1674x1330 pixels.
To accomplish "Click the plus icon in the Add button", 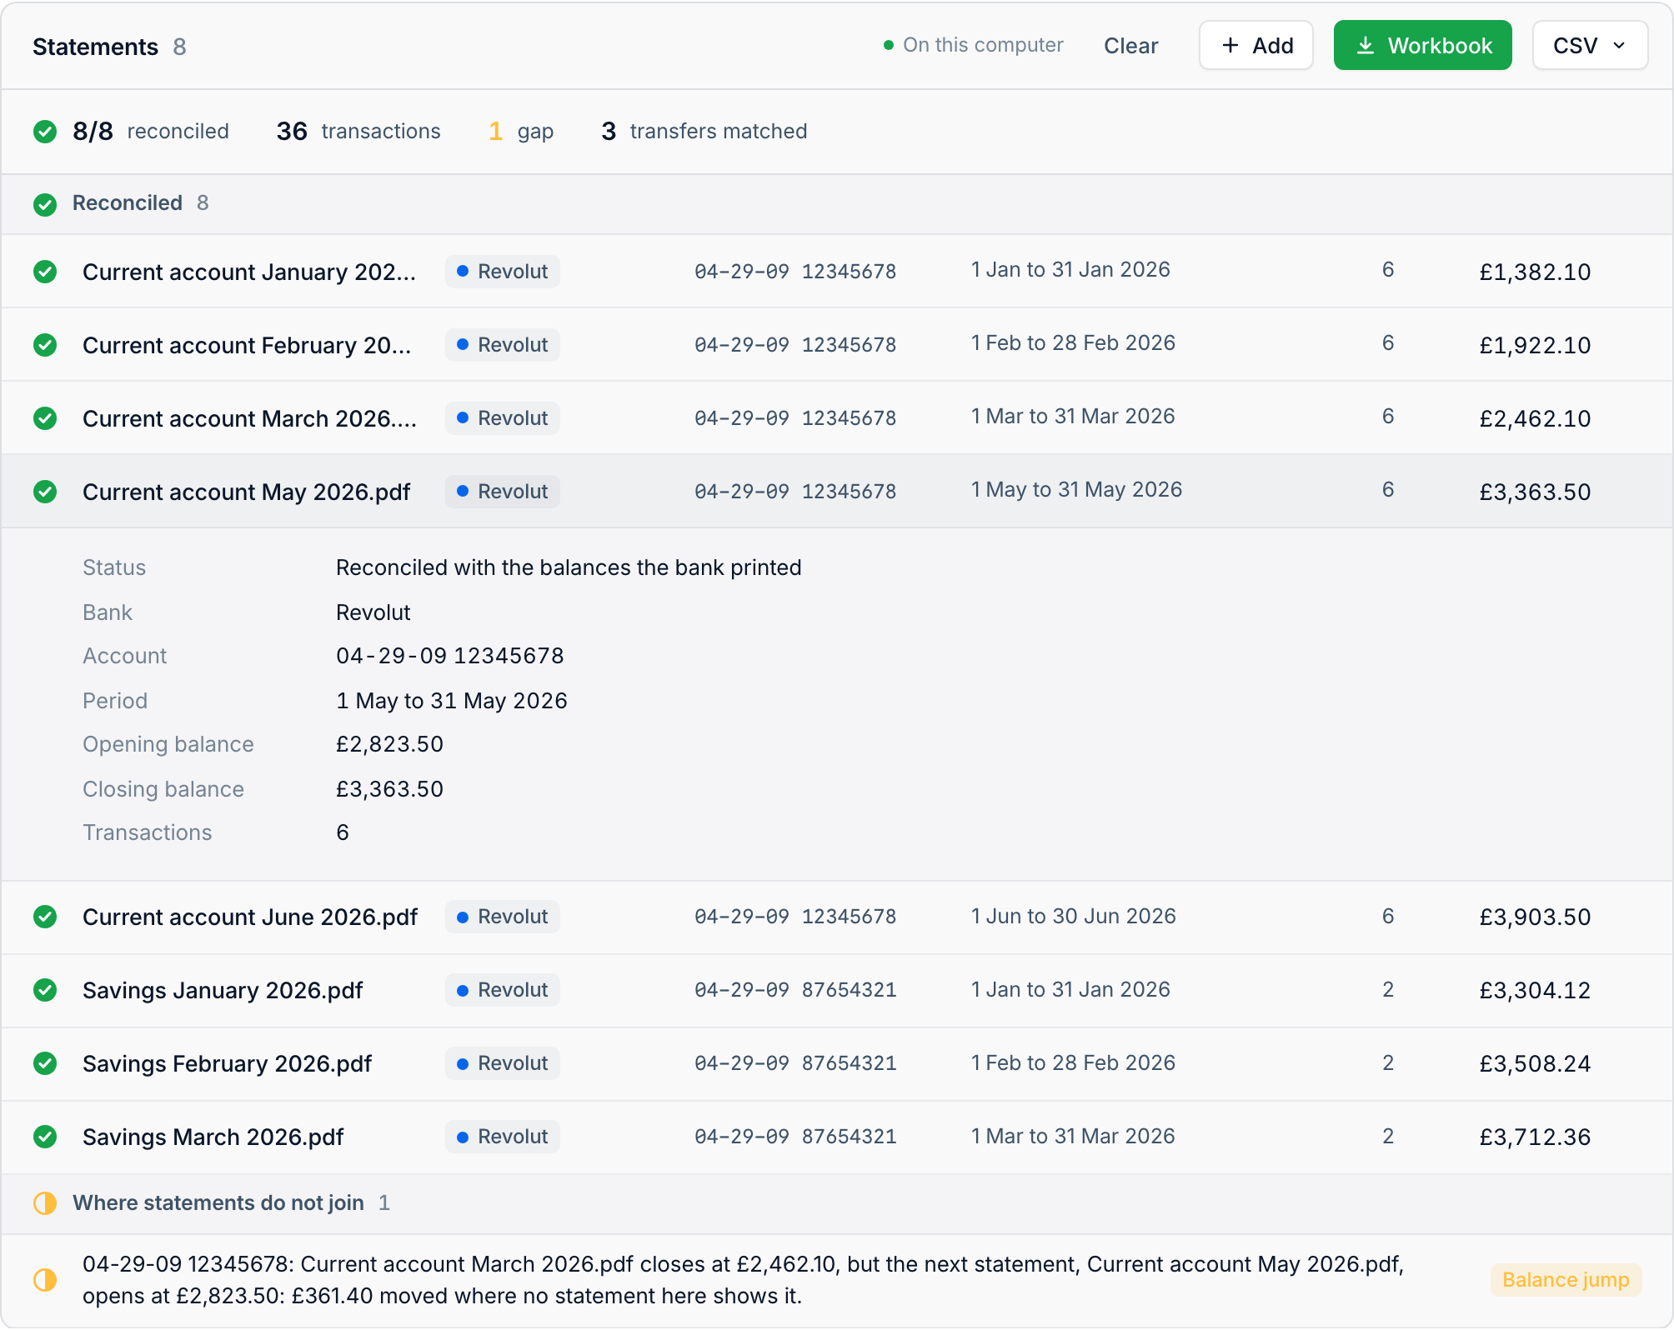I will pos(1230,46).
